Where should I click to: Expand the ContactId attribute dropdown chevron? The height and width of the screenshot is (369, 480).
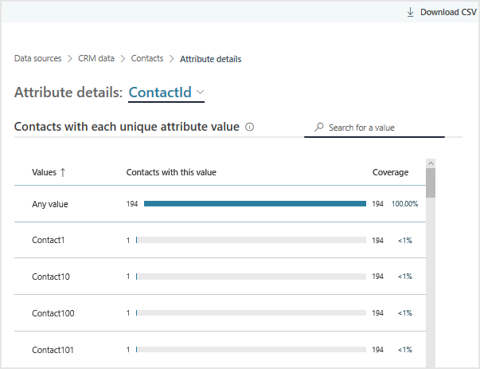(200, 92)
